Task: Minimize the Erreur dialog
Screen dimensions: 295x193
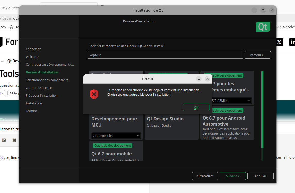Action: tap(199, 79)
